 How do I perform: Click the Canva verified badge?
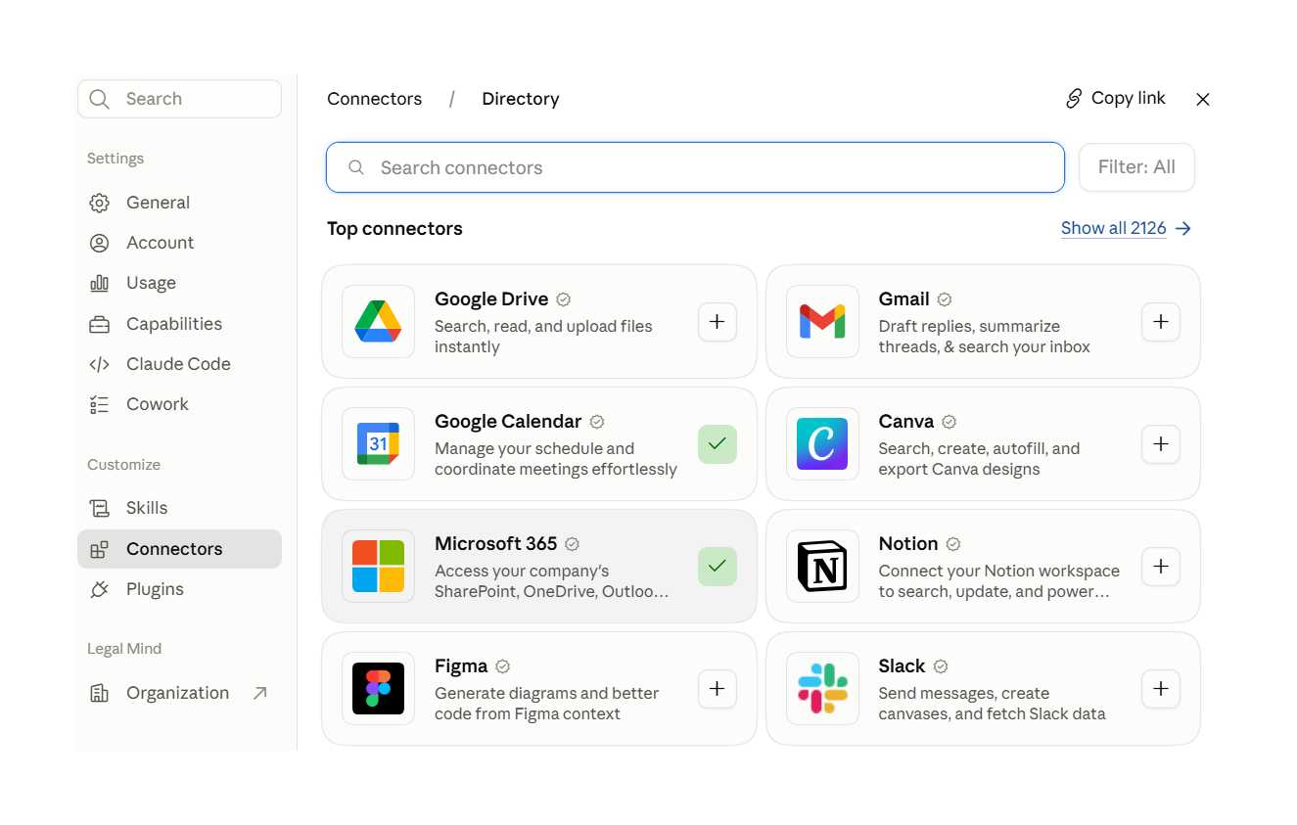point(949,422)
